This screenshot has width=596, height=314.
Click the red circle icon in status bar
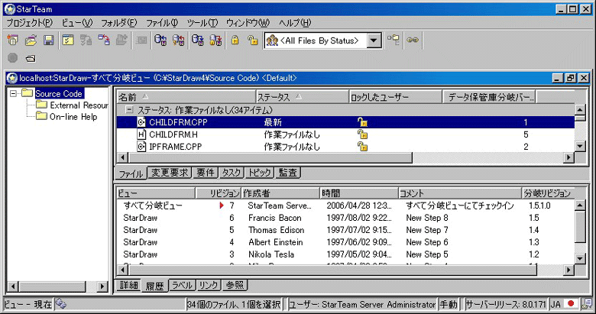570,304
